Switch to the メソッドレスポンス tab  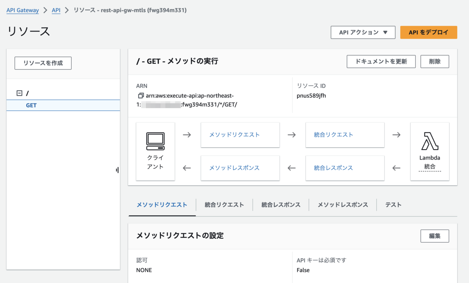pyautogui.click(x=343, y=205)
